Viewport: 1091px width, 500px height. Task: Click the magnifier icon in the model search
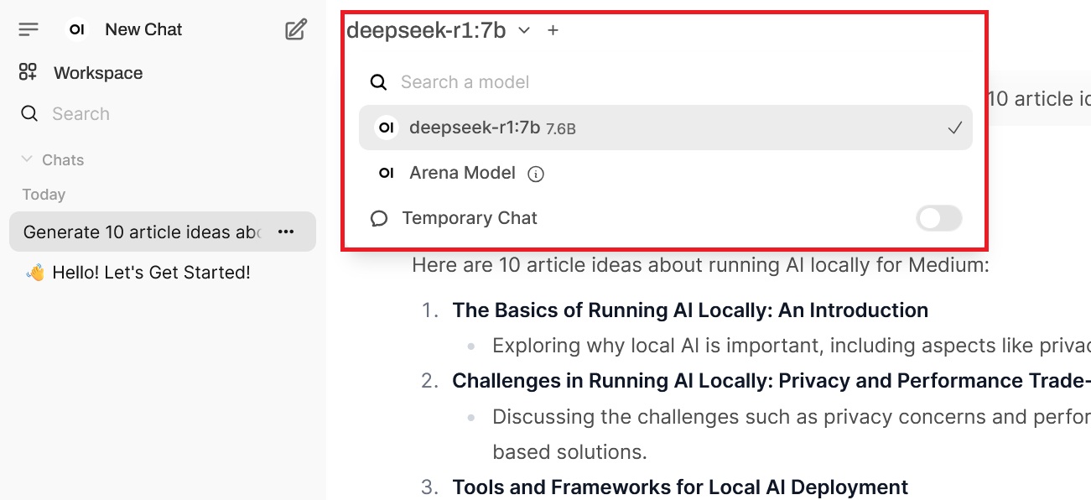[x=379, y=82]
